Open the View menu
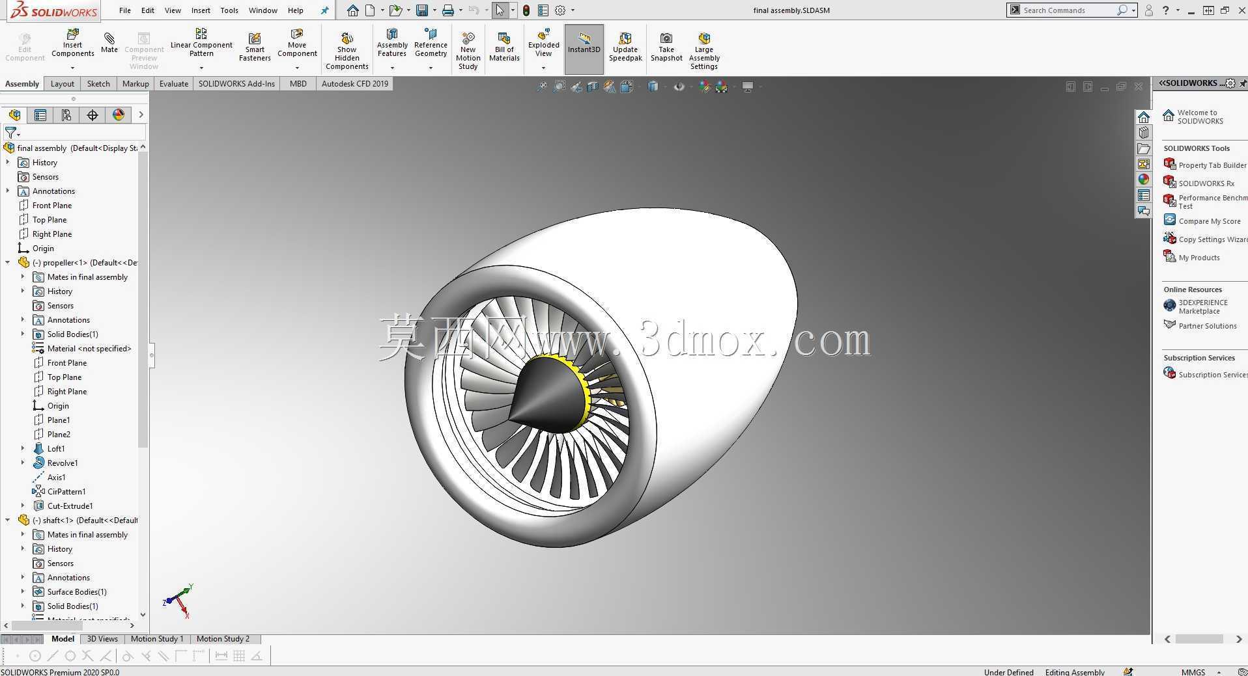 173,10
